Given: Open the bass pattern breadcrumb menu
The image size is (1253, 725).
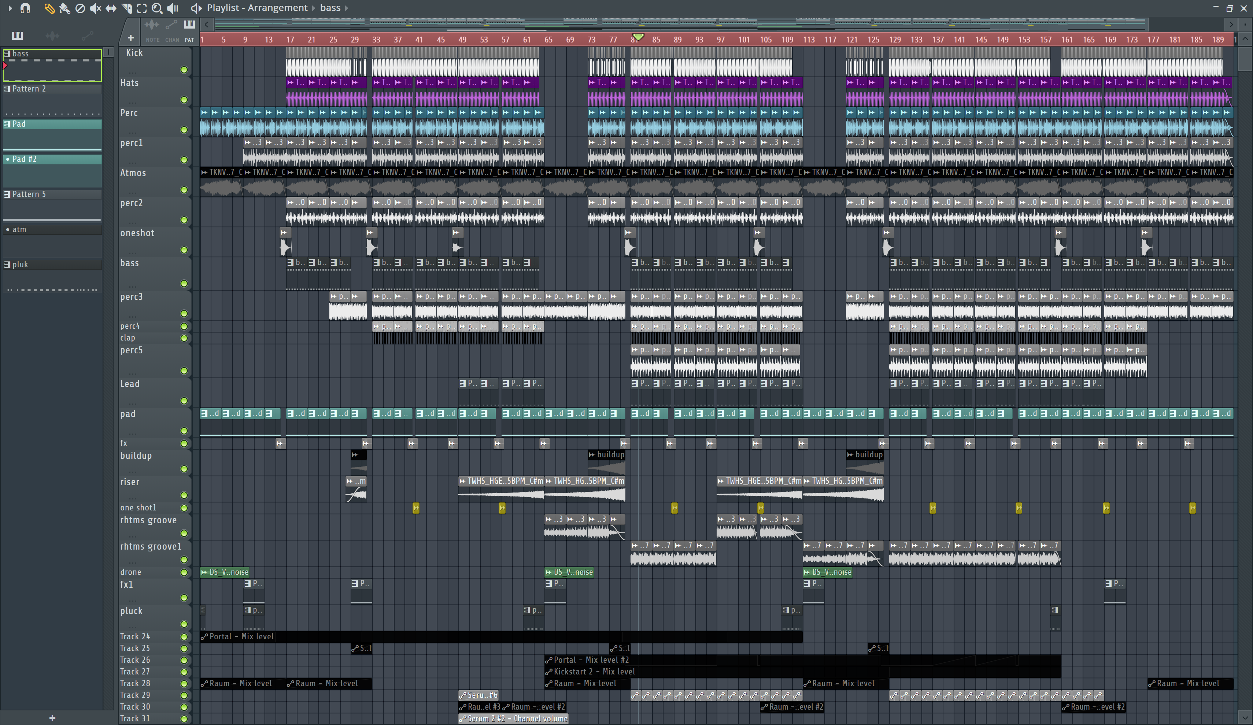Looking at the screenshot, I should pos(330,8).
